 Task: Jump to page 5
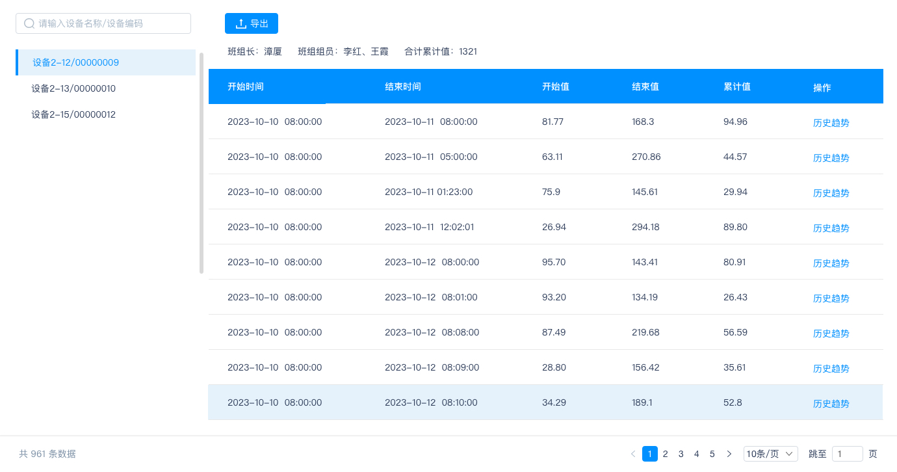pos(712,454)
